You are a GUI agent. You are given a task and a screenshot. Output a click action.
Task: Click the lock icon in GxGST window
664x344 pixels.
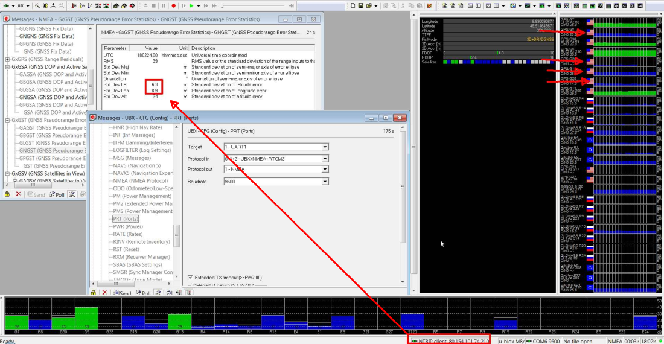coord(7,194)
